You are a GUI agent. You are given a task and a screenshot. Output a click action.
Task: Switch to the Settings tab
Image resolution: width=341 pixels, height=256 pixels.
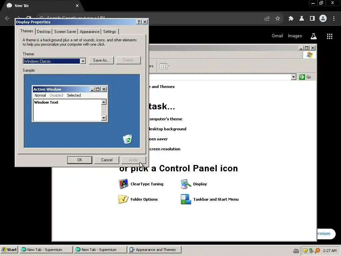pyautogui.click(x=110, y=32)
